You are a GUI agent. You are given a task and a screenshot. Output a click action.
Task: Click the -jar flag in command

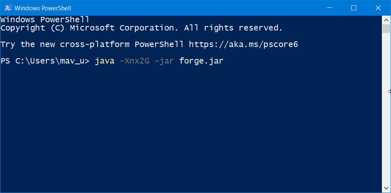pyautogui.click(x=164, y=61)
